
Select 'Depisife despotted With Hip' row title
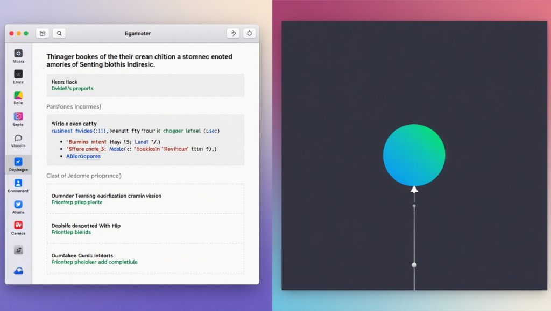86,226
